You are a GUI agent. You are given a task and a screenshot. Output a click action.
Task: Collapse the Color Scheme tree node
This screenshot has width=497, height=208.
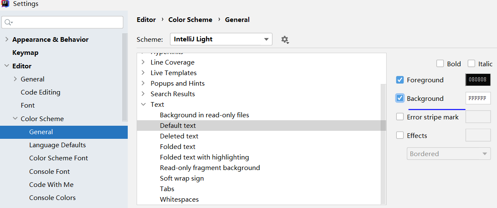coord(15,119)
